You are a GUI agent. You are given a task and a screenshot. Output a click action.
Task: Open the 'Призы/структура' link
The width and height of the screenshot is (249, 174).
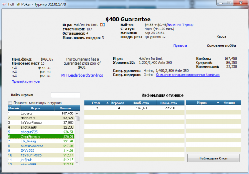coord(26,81)
